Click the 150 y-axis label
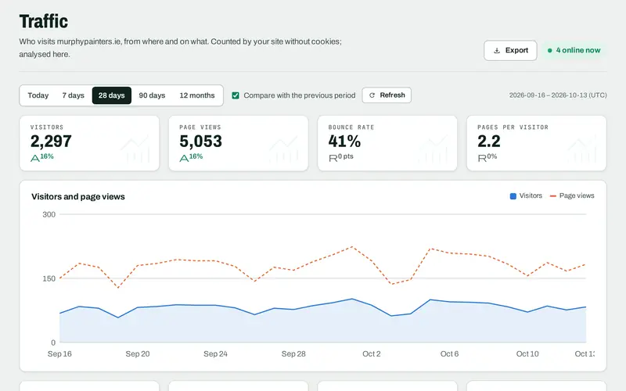Viewport: 626px width, 391px height. coord(49,278)
